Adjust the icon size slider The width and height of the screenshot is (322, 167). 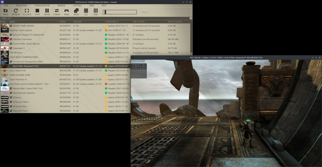tap(120, 12)
